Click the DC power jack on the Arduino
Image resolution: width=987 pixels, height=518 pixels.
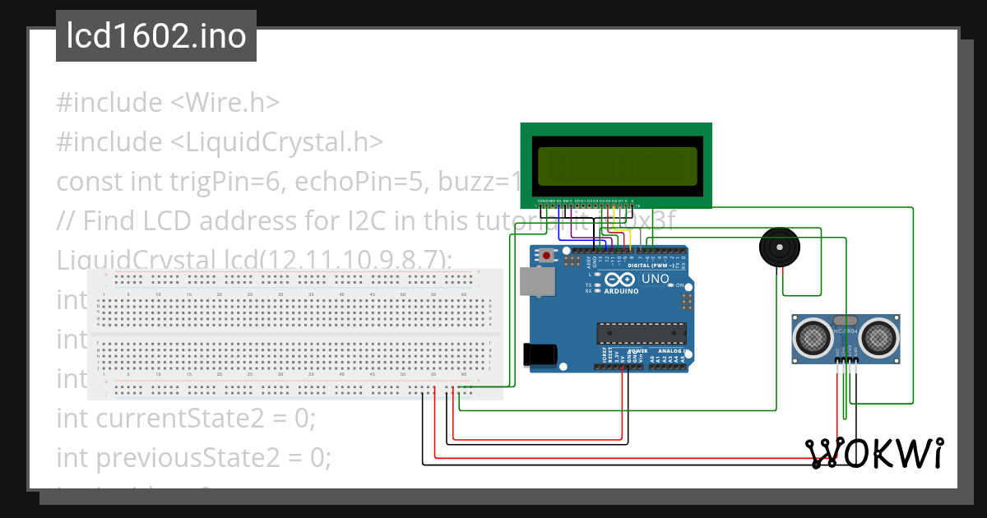pos(540,354)
